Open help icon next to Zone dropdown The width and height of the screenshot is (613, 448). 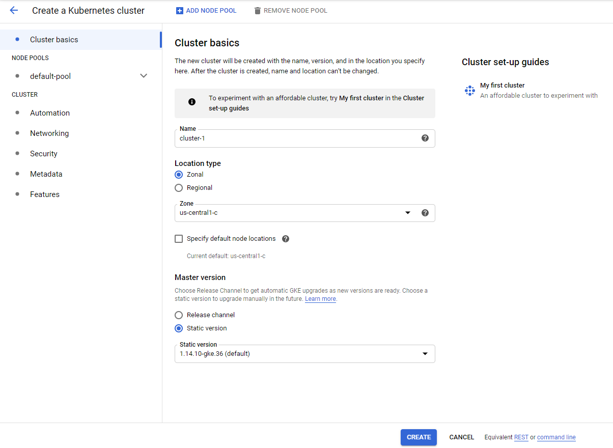pos(425,213)
